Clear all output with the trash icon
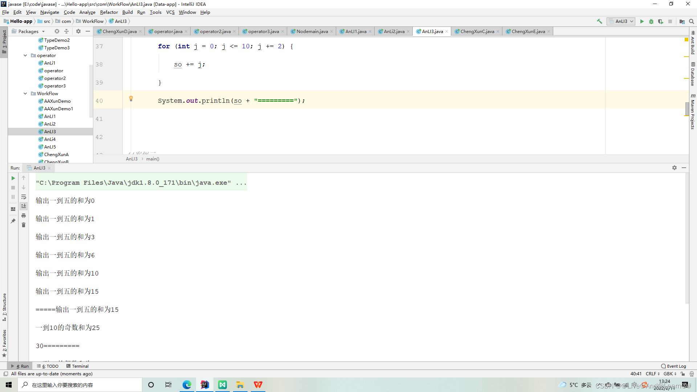The height and width of the screenshot is (392, 697). coord(24,225)
